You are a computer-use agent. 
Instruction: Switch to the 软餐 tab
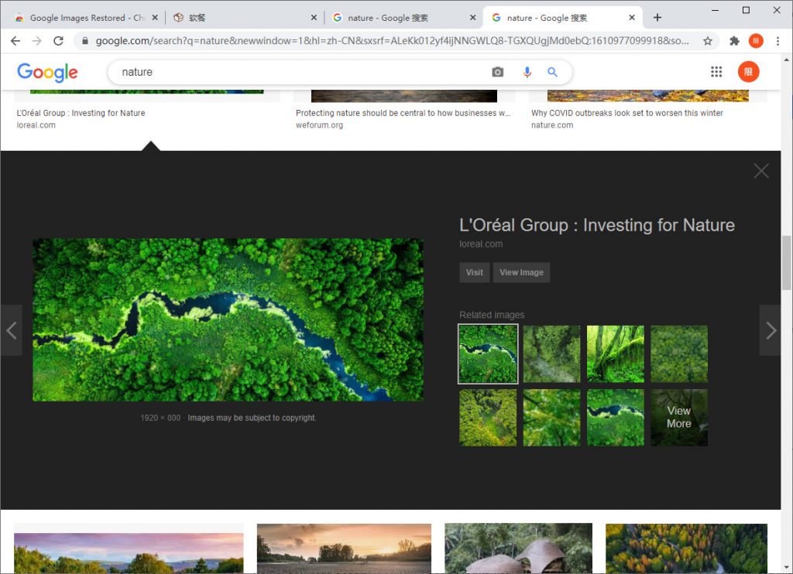[240, 18]
